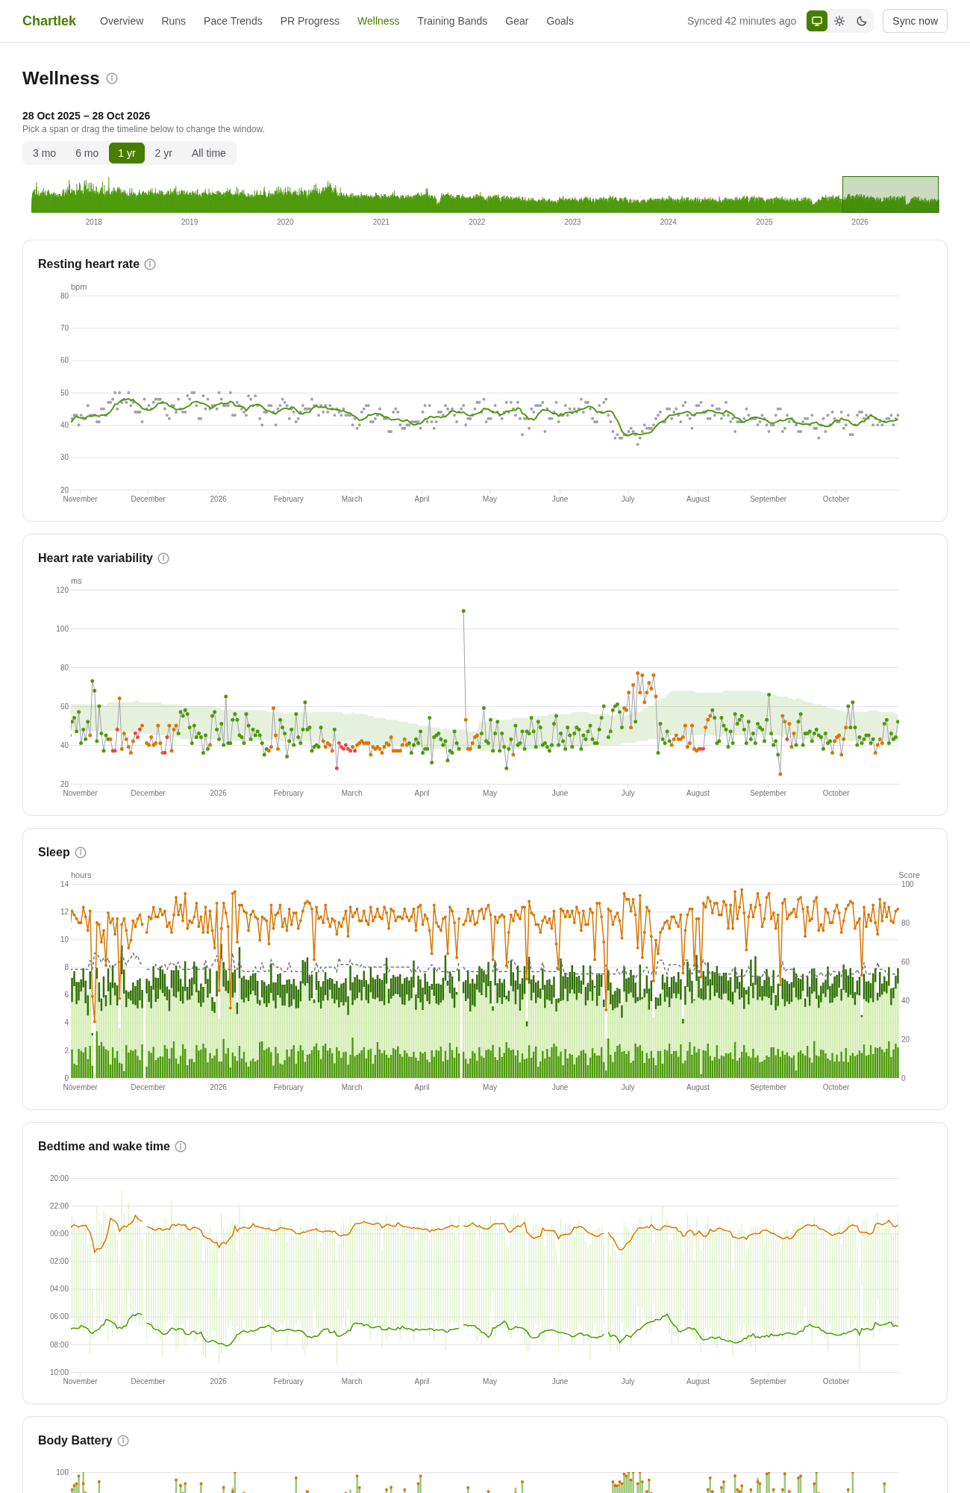Go to the Gear page
The width and height of the screenshot is (970, 1493).
point(516,21)
